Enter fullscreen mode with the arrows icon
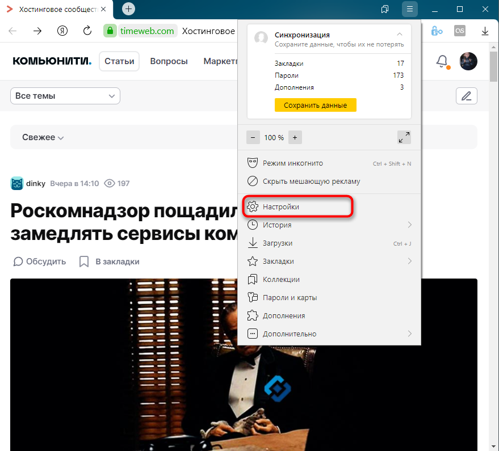The image size is (499, 451). point(404,137)
